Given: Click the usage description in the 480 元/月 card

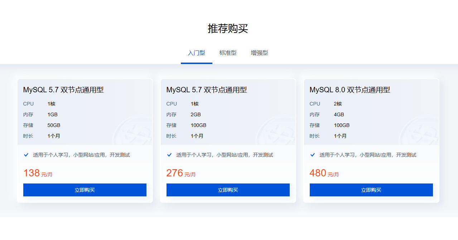Looking at the screenshot, I should [x=368, y=155].
